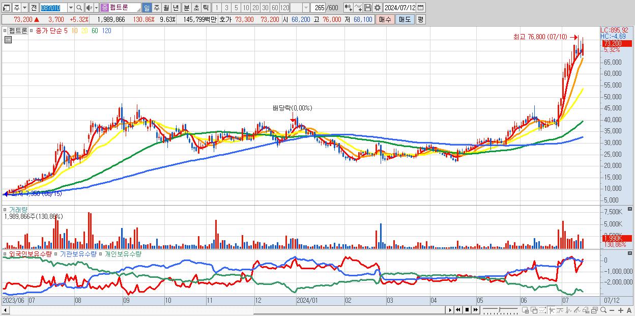Screen dimensions: 635x316
Task: Select interval 10 button
Action: tap(246, 8)
